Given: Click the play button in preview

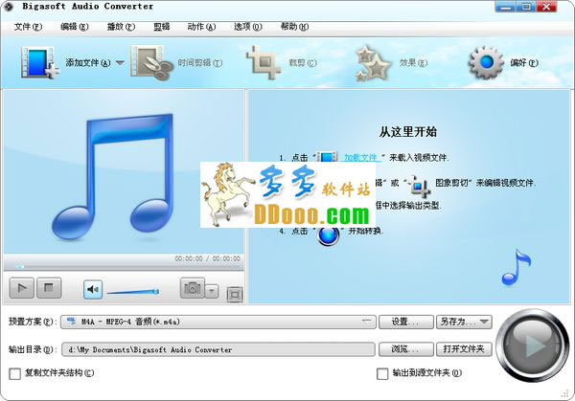Looking at the screenshot, I should click(x=22, y=288).
